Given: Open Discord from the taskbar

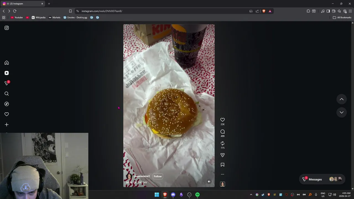Looking at the screenshot, I should coord(173,195).
